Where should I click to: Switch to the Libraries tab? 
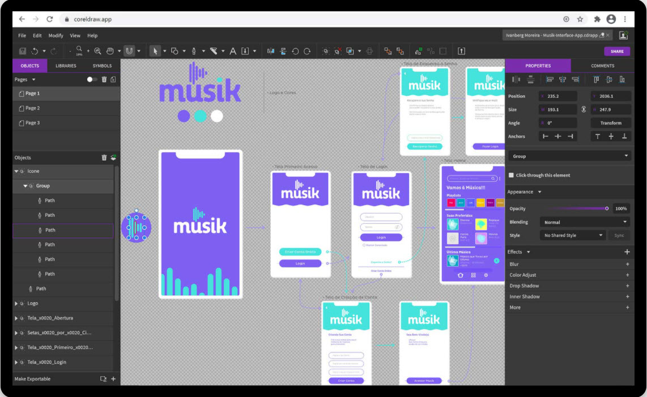tap(66, 66)
